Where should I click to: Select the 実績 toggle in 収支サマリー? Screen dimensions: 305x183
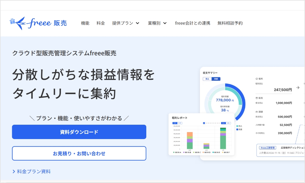[216, 79]
